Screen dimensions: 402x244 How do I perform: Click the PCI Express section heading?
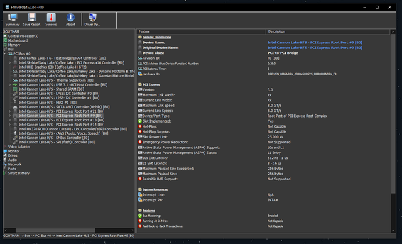point(151,84)
